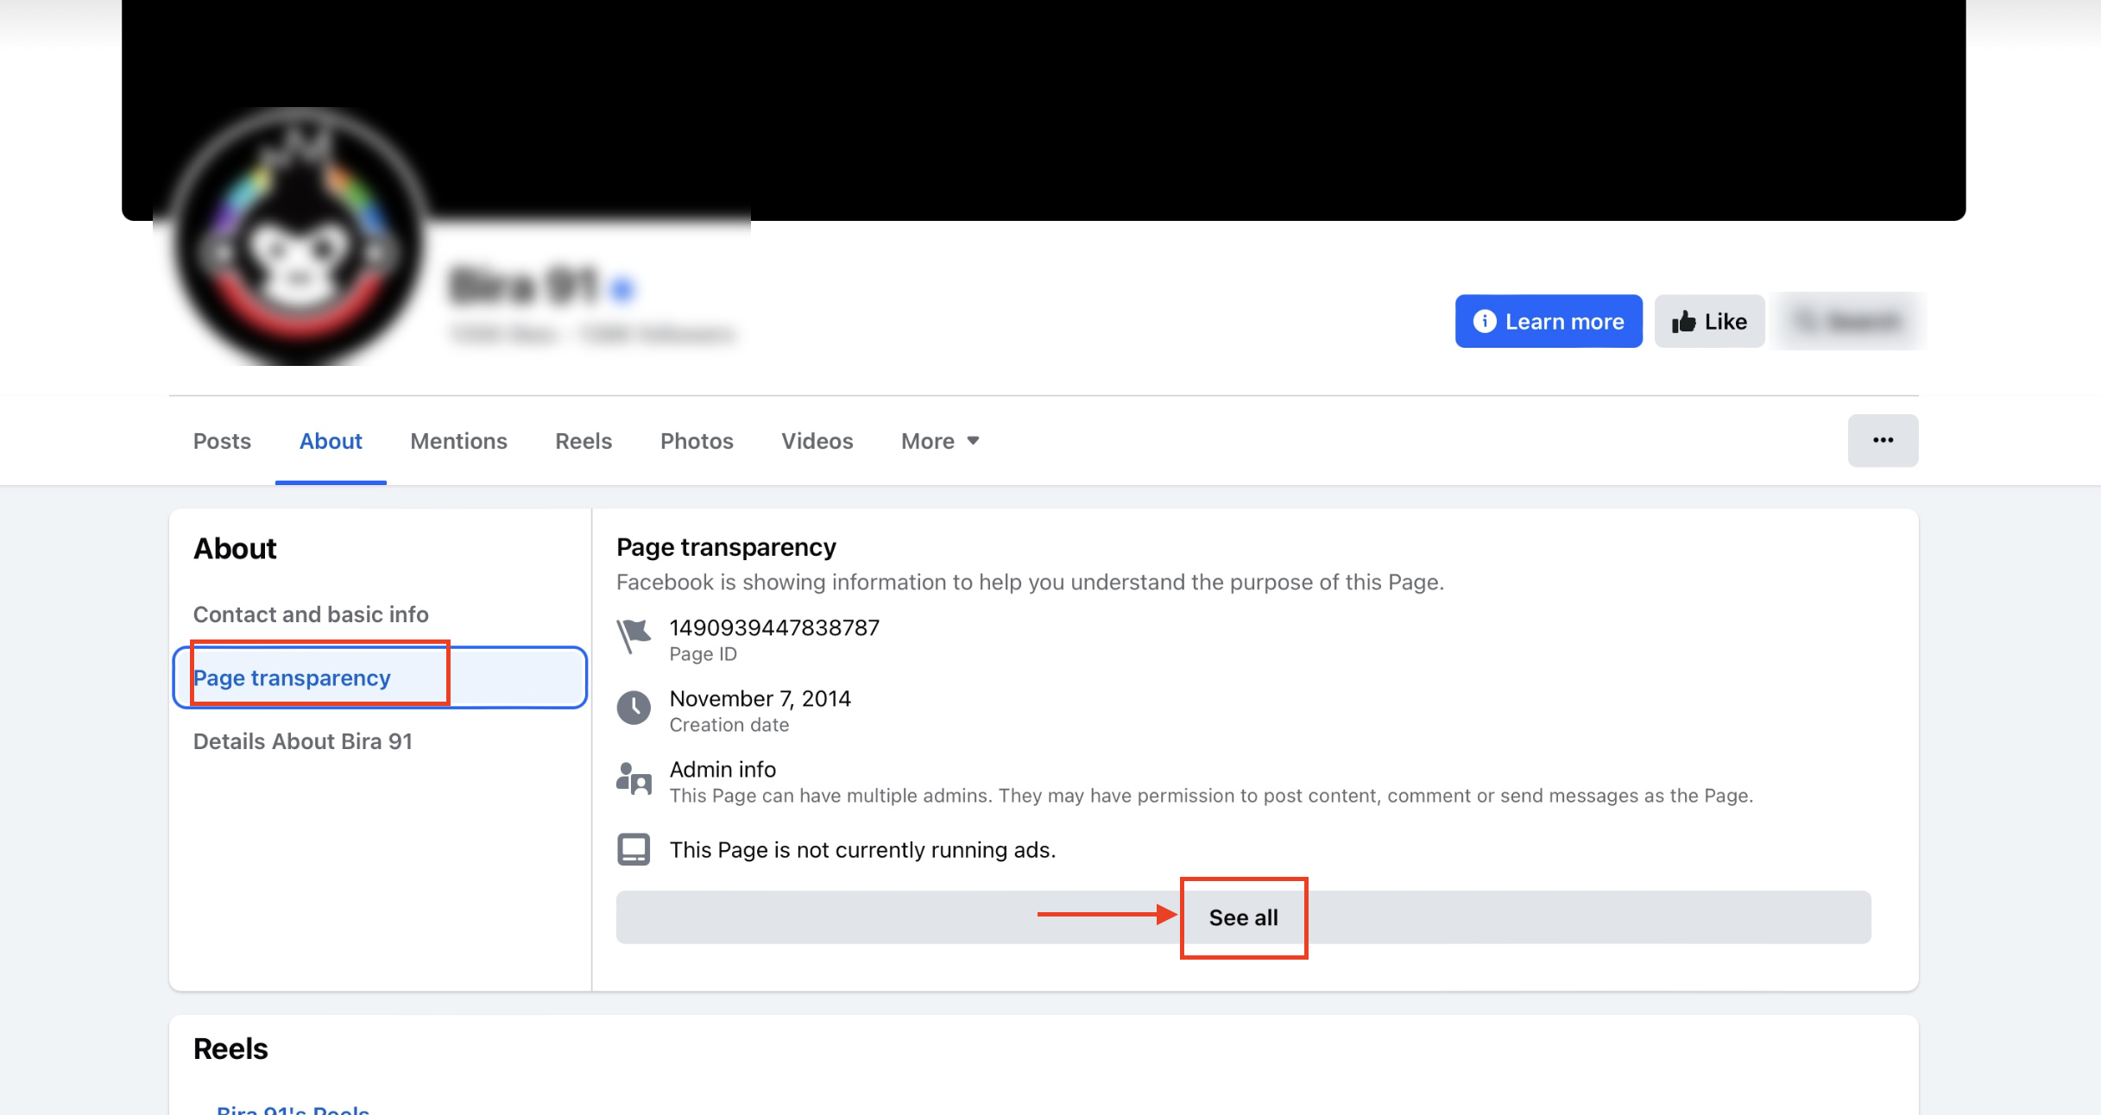Switch to the Posts tab
Image resolution: width=2101 pixels, height=1115 pixels.
[x=222, y=441]
